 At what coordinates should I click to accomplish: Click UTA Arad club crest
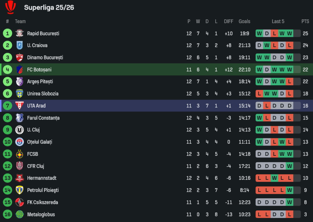(20, 106)
